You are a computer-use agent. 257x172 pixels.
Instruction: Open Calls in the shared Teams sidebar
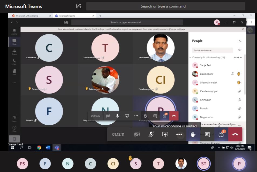14,62
